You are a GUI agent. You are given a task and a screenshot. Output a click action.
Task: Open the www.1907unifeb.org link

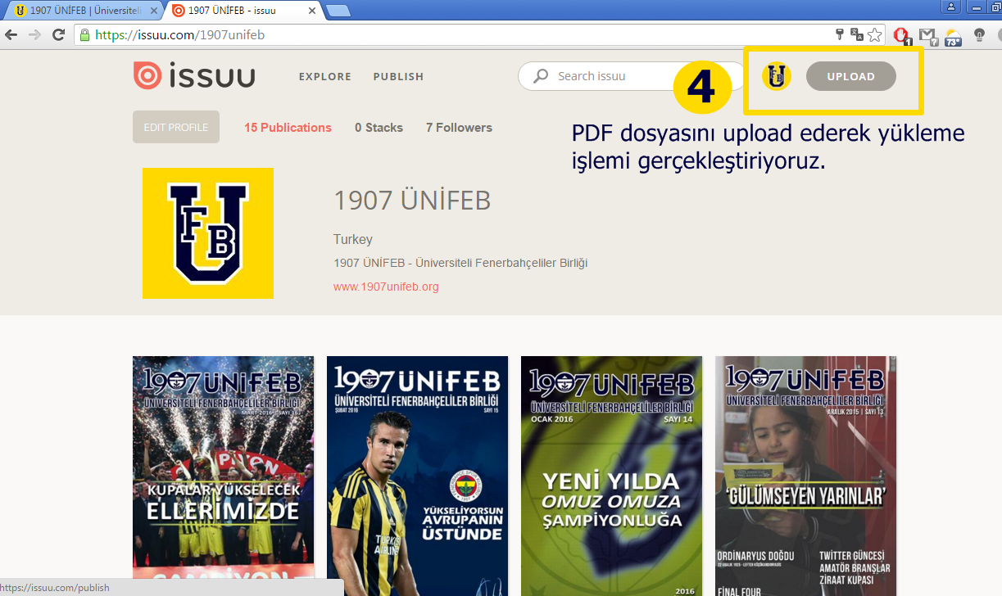point(386,287)
